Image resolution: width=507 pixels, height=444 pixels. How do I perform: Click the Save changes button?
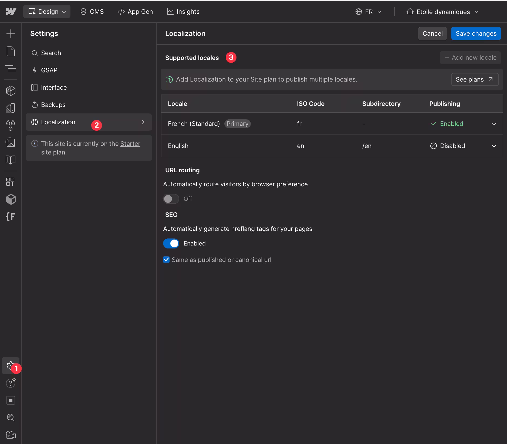pos(476,33)
